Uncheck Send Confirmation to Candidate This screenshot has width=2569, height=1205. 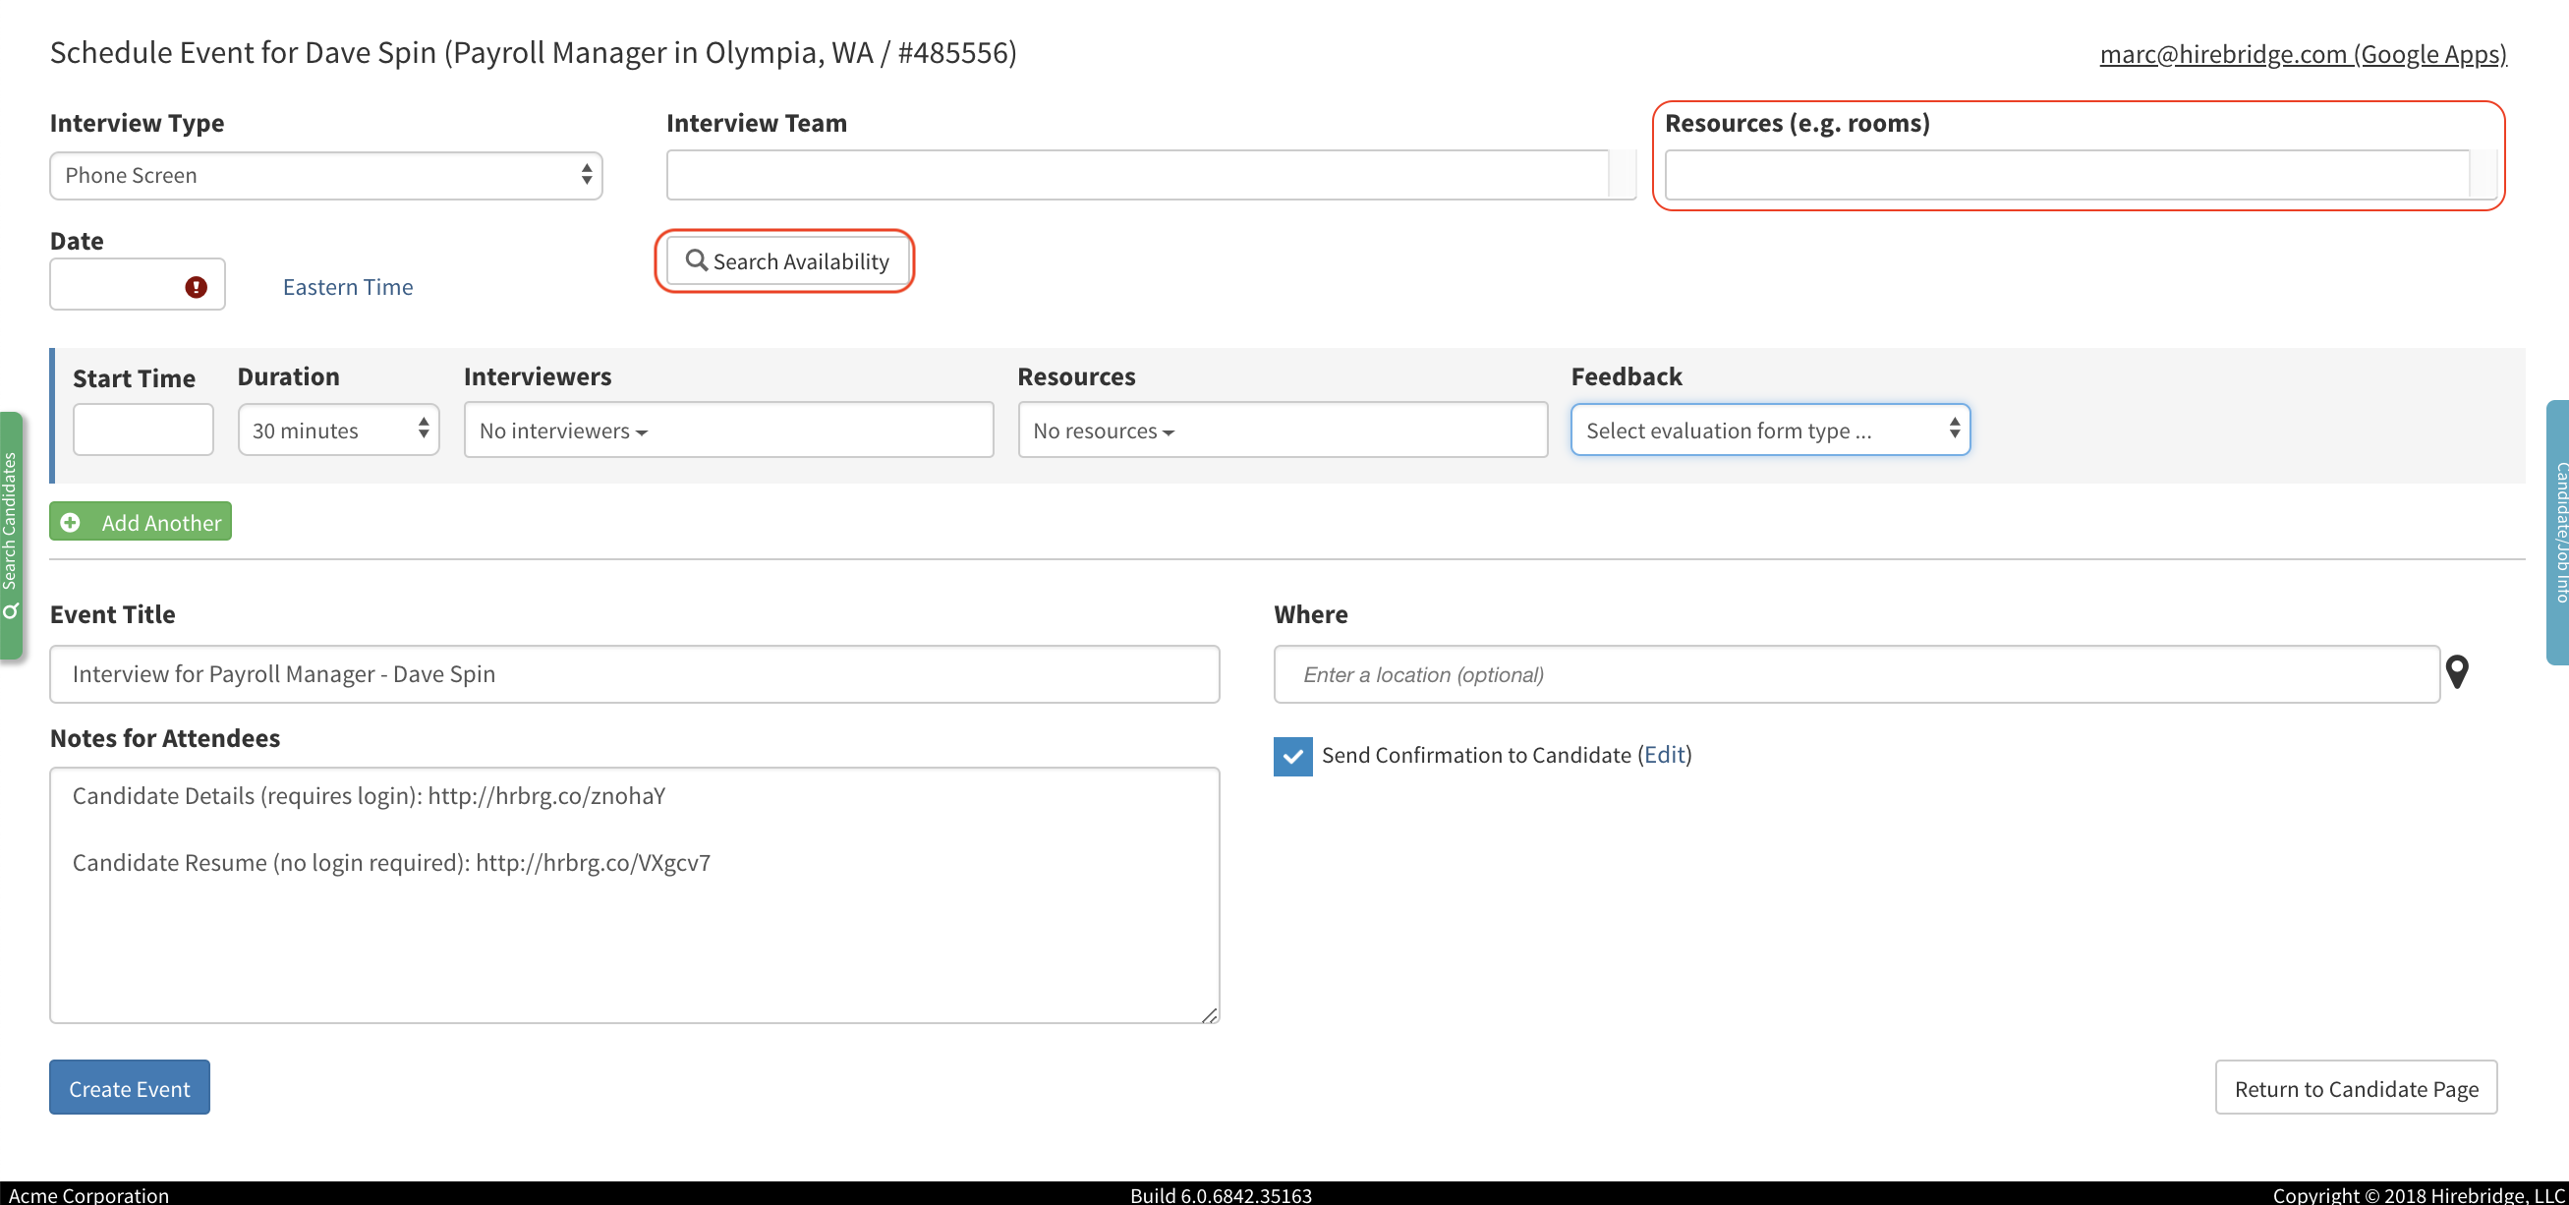1291,756
